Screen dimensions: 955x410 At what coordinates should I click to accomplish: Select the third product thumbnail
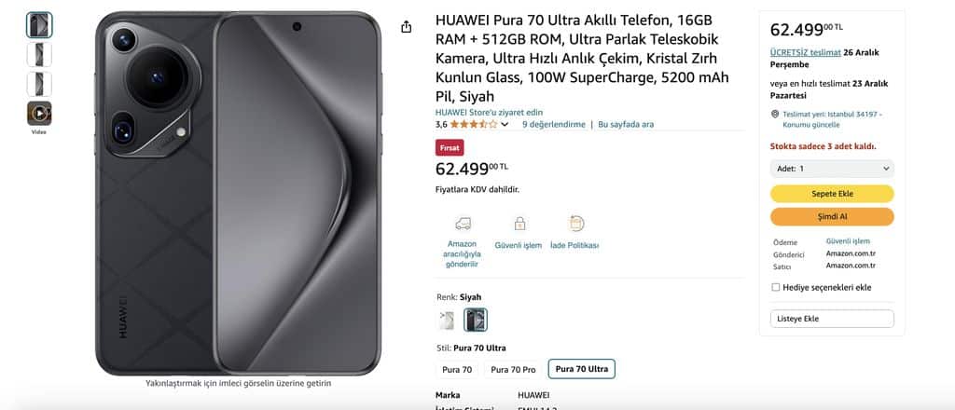click(39, 84)
